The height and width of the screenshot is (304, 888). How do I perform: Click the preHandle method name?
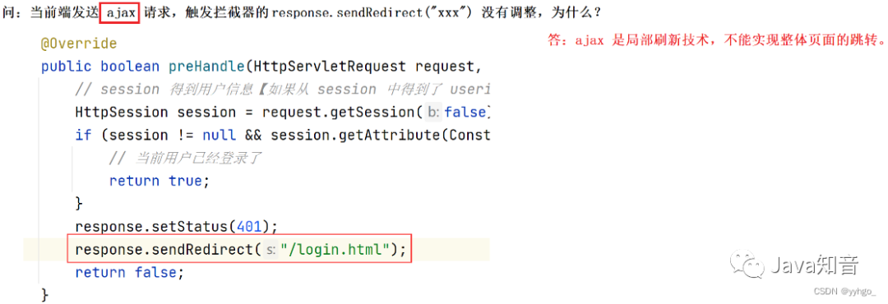pos(206,67)
